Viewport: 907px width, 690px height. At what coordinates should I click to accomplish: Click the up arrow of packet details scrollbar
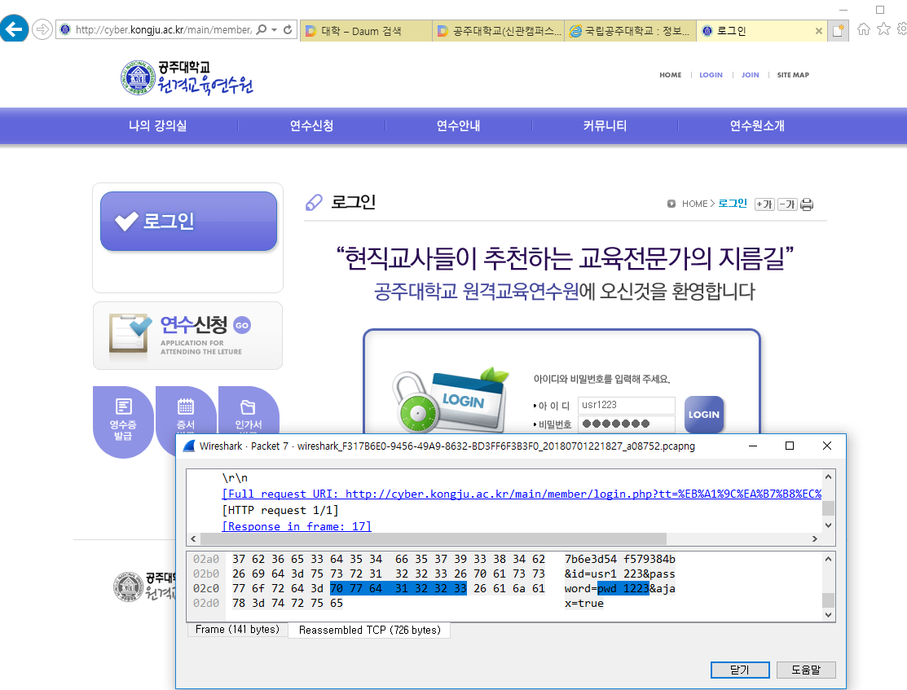pyautogui.click(x=828, y=477)
